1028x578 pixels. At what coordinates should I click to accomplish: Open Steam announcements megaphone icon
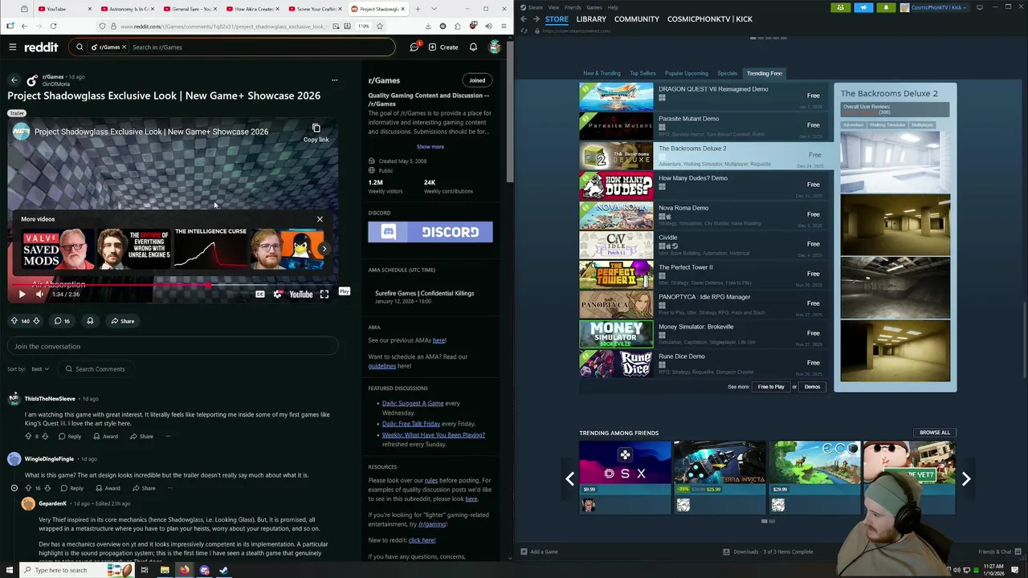pyautogui.click(x=863, y=8)
